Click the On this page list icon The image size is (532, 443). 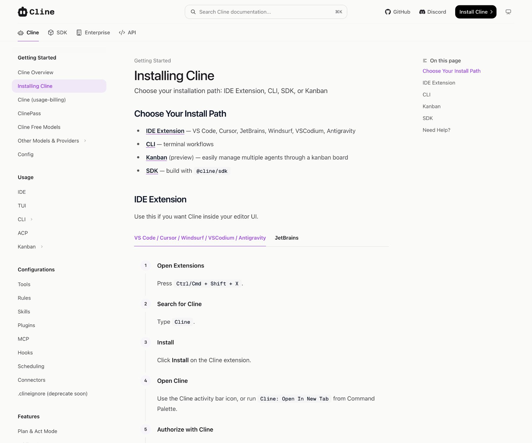click(x=425, y=60)
